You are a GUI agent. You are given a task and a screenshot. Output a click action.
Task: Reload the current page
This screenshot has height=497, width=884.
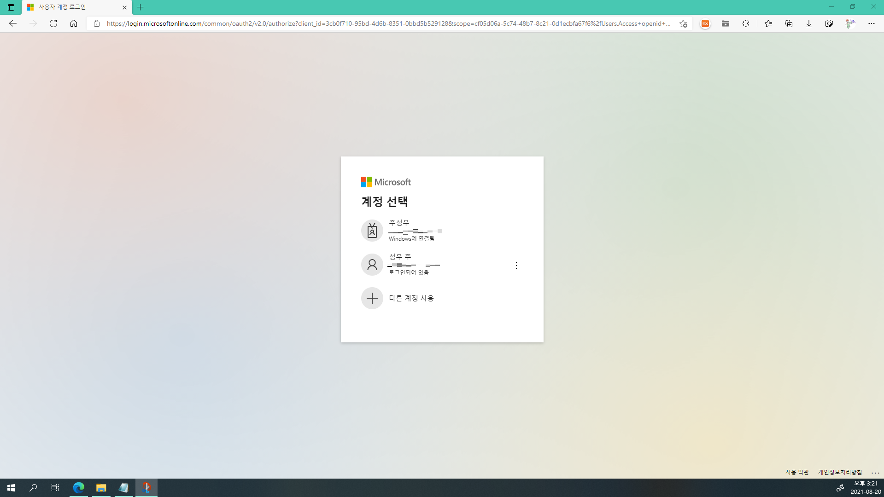click(x=53, y=23)
